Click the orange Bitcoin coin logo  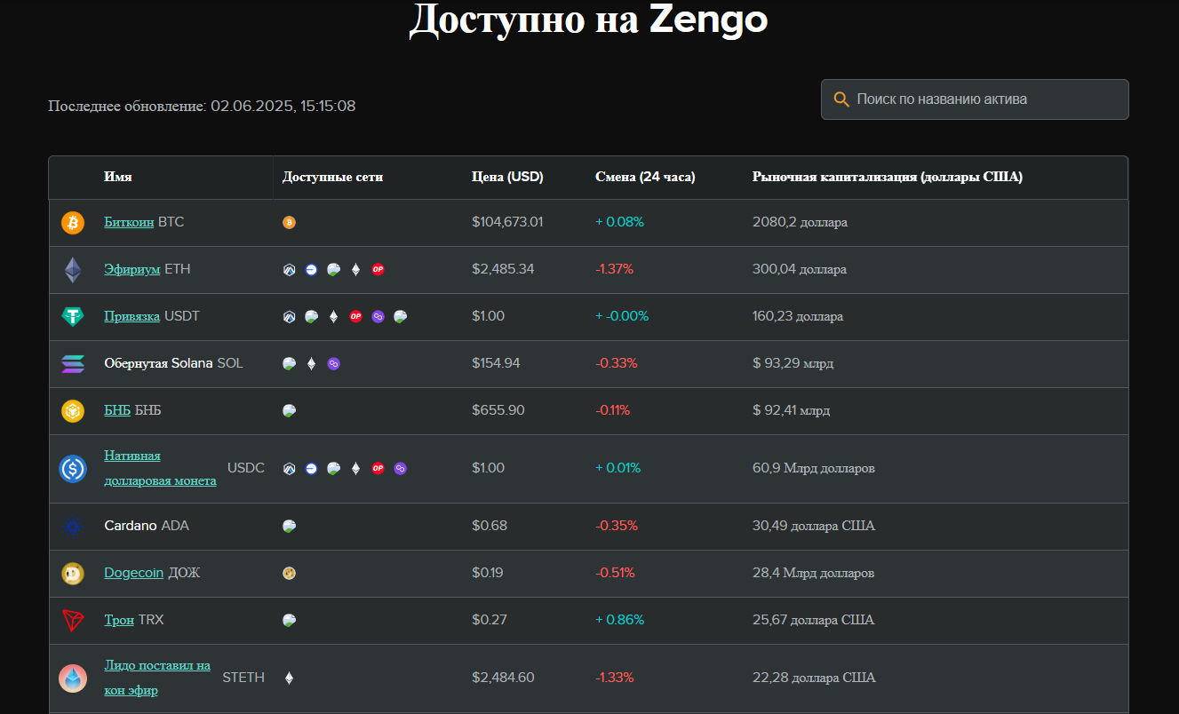click(73, 223)
